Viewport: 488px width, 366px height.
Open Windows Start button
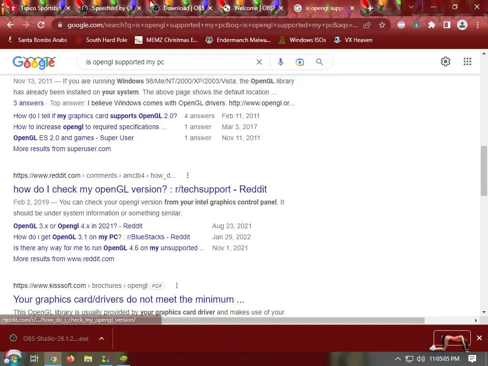coord(13,359)
